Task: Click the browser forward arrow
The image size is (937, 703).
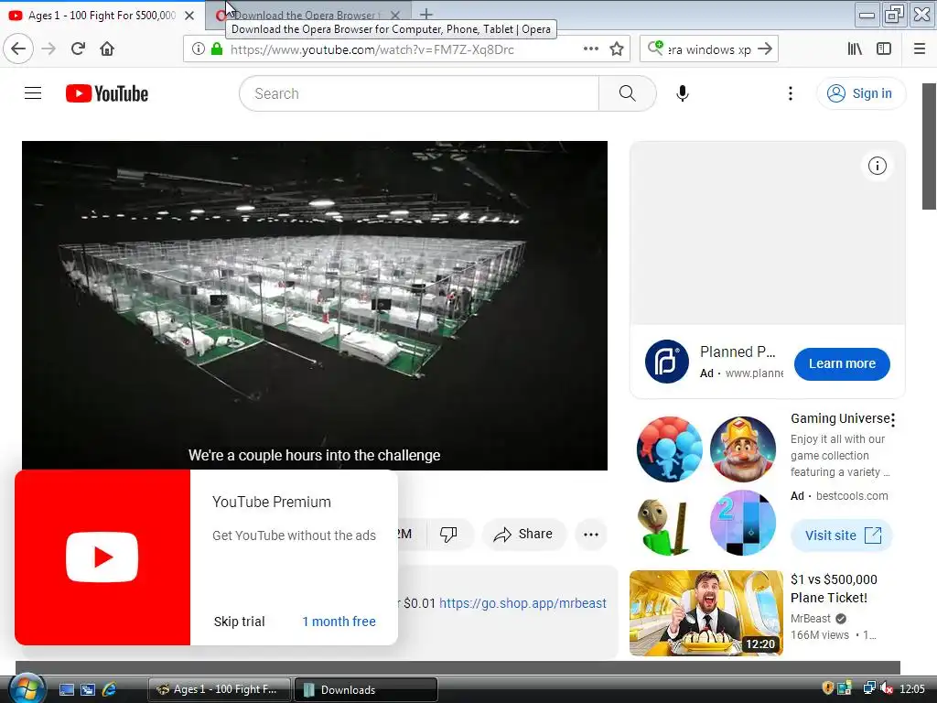Action: tap(48, 49)
